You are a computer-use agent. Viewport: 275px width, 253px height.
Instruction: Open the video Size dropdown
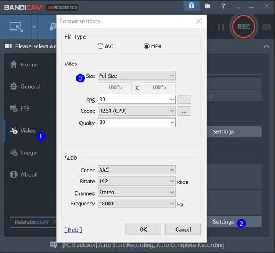[137, 76]
